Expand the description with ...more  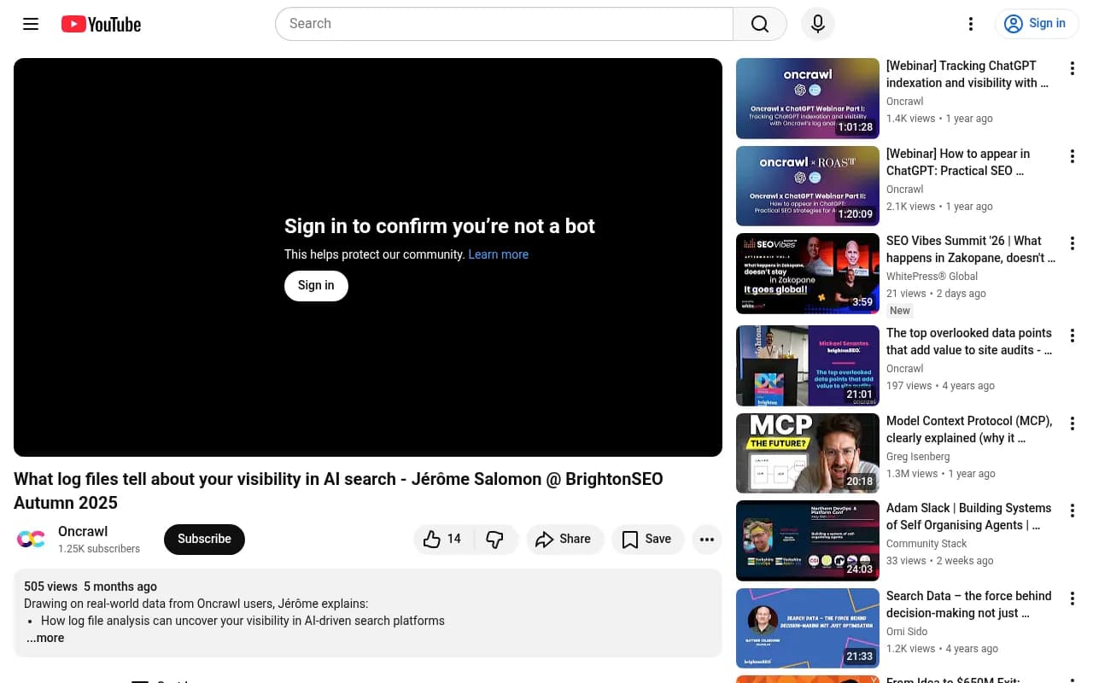[45, 638]
